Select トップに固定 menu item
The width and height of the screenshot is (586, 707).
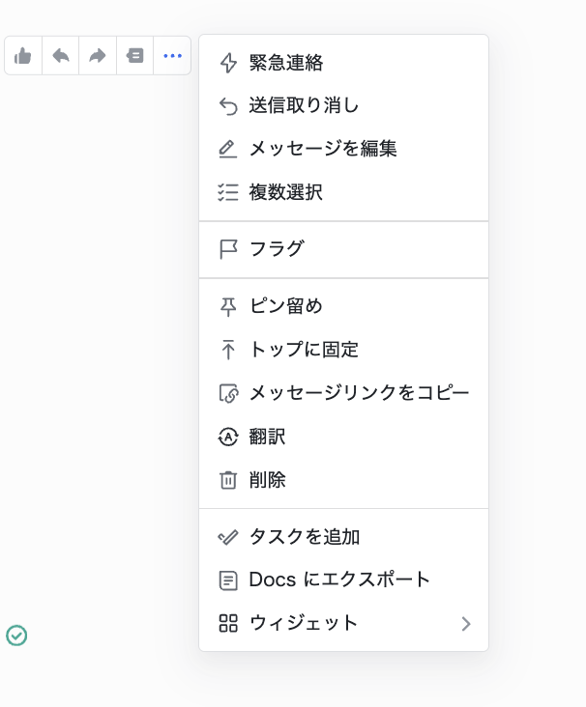tap(343, 350)
